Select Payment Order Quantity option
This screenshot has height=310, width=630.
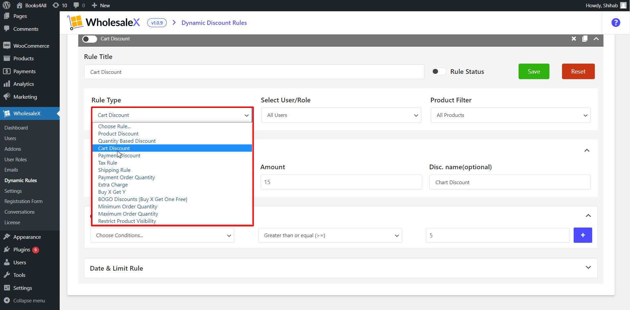coord(172,177)
